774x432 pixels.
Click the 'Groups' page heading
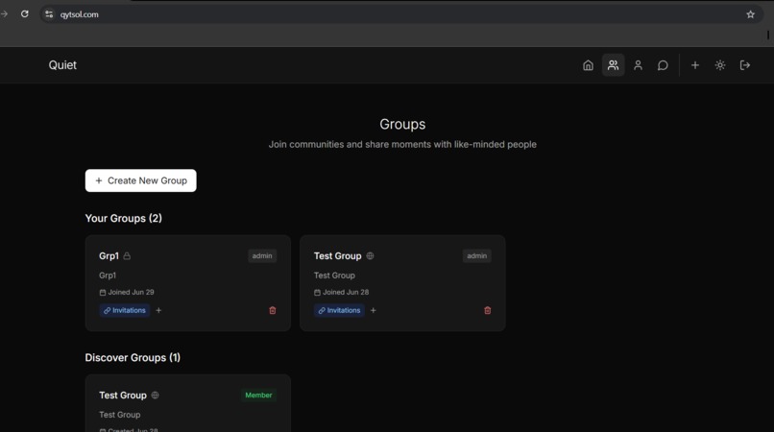point(402,124)
